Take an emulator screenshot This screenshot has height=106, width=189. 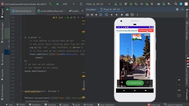tap(127, 15)
